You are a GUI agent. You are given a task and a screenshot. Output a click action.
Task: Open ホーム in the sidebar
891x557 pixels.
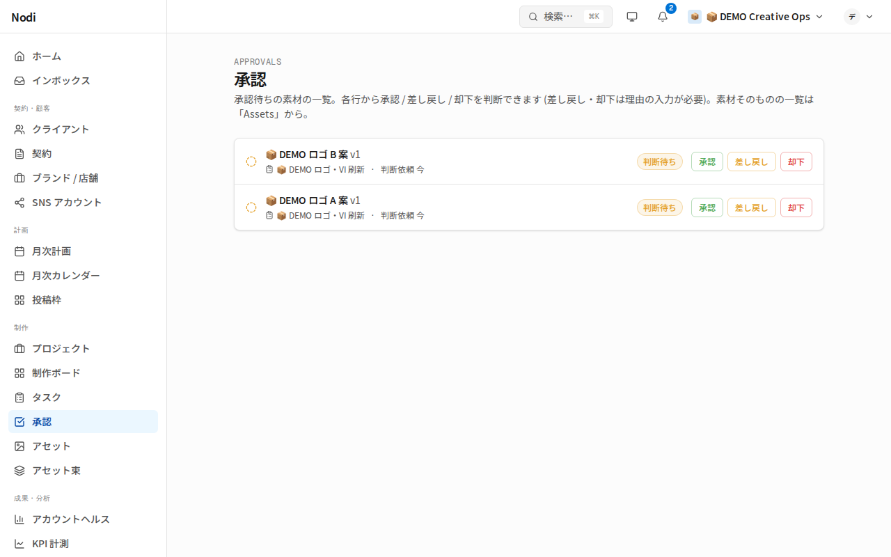tap(83, 56)
